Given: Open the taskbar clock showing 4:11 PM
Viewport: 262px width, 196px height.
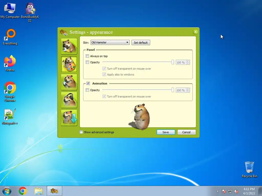Looking at the screenshot, I should (x=249, y=191).
